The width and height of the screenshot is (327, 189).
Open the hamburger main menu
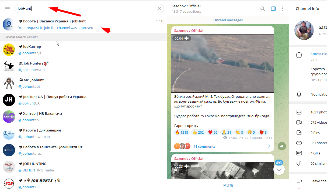pyautogui.click(x=7, y=9)
